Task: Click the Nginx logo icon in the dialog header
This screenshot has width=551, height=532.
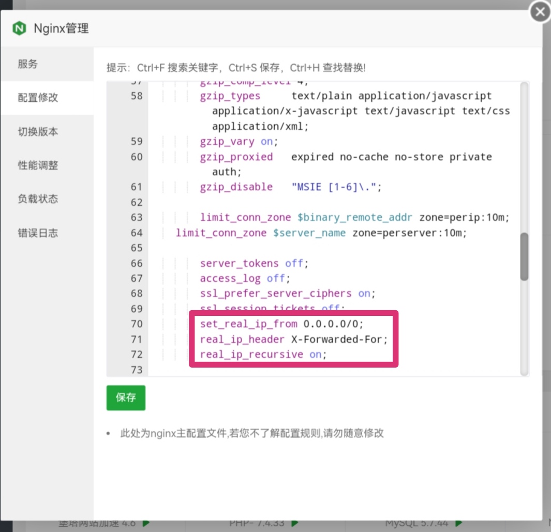Action: tap(19, 28)
